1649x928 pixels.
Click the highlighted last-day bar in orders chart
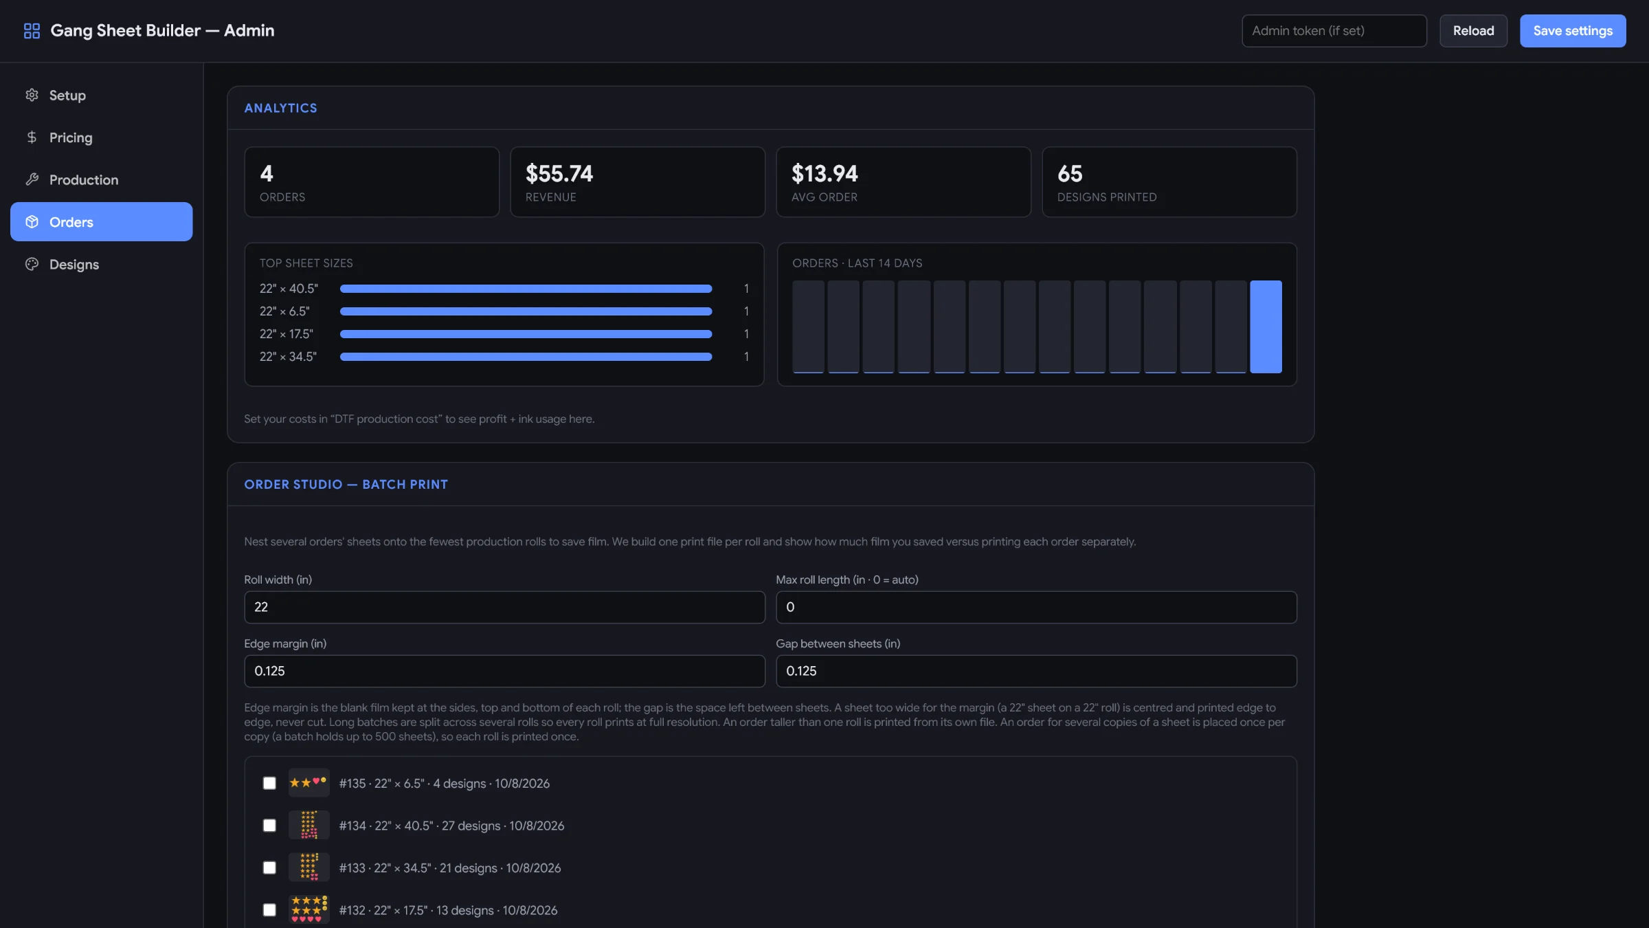coord(1266,327)
